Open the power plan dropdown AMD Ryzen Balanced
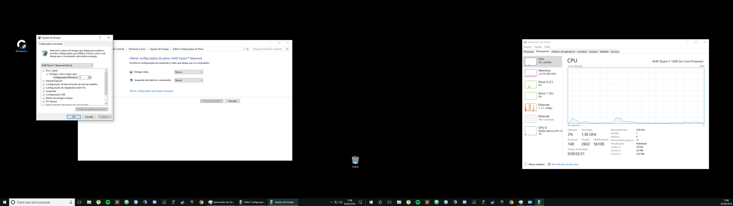 67,65
